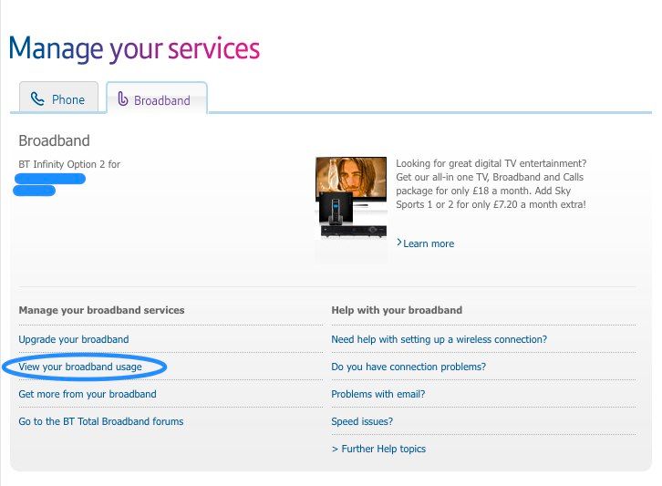The width and height of the screenshot is (662, 486).
Task: Click the phone handset icon
Action: point(37,99)
